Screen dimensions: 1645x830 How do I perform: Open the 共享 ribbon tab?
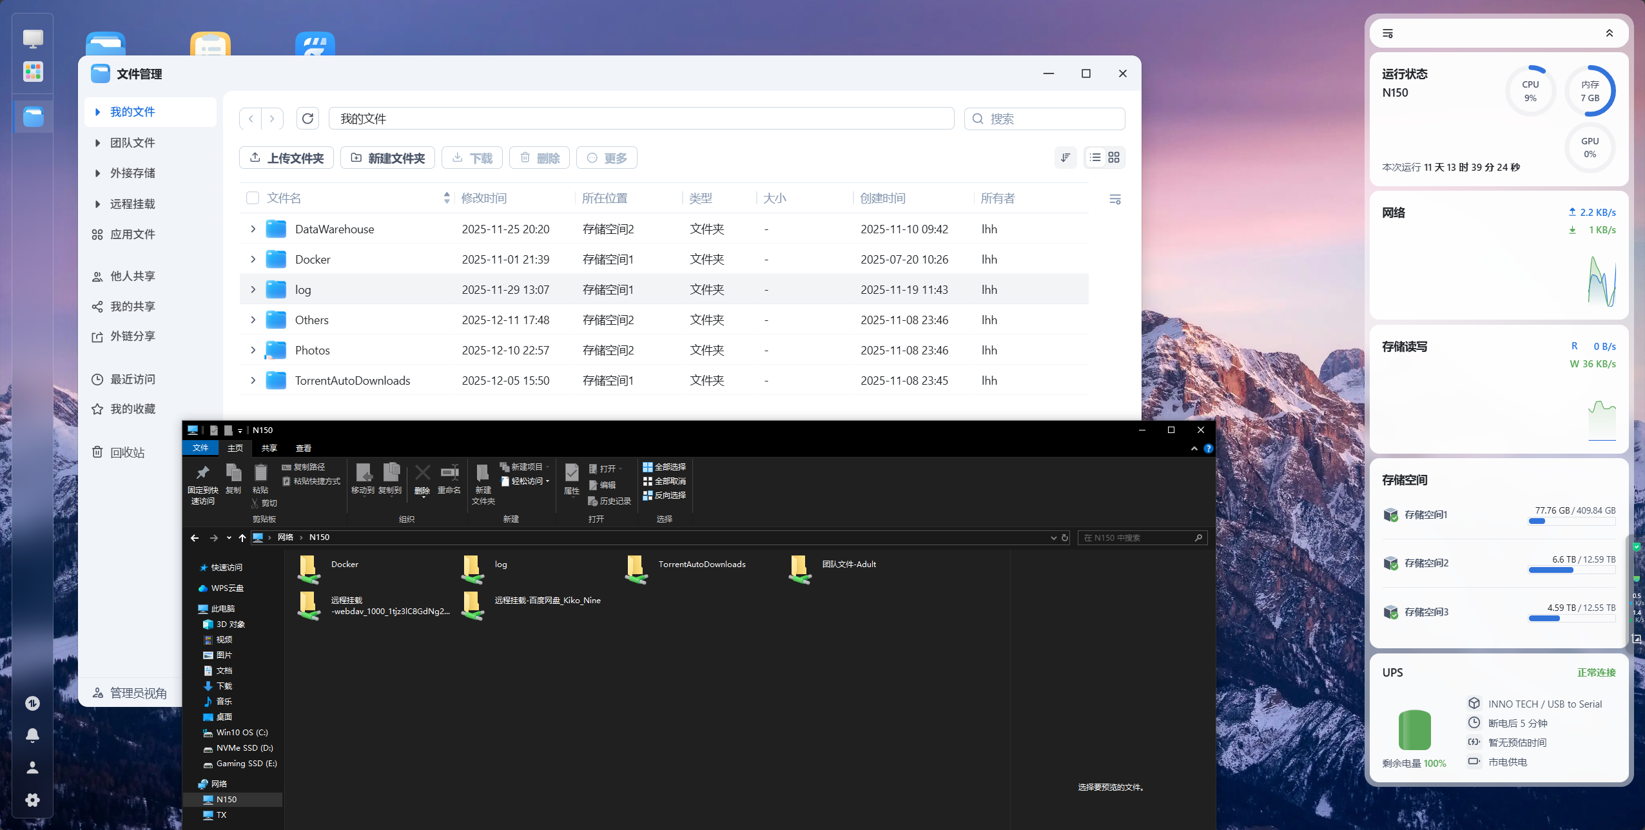pos(269,448)
